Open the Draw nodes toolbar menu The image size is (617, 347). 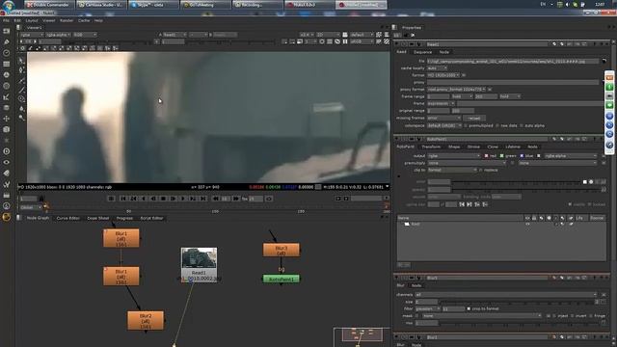tap(7, 42)
